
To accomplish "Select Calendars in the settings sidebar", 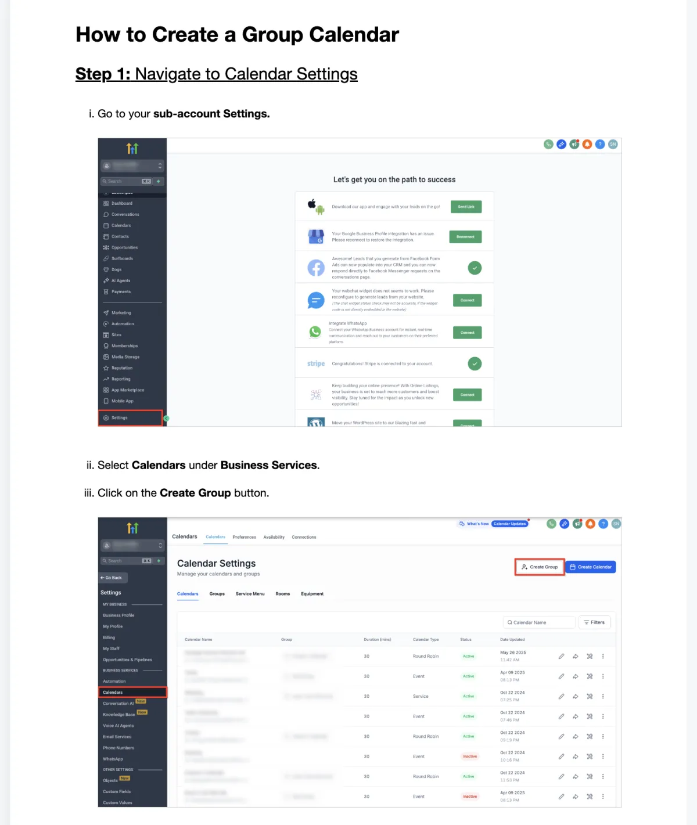I will coord(132,693).
